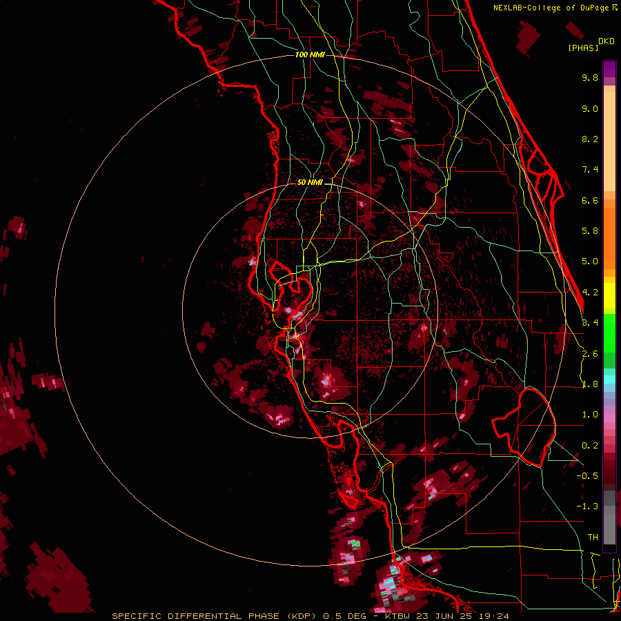Screen dimensions: 621x621
Task: Click the DKD label above the color scale
Action: [607, 41]
